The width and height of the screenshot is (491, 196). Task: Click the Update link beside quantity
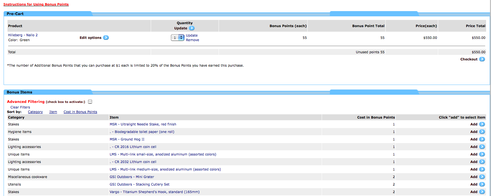192,35
